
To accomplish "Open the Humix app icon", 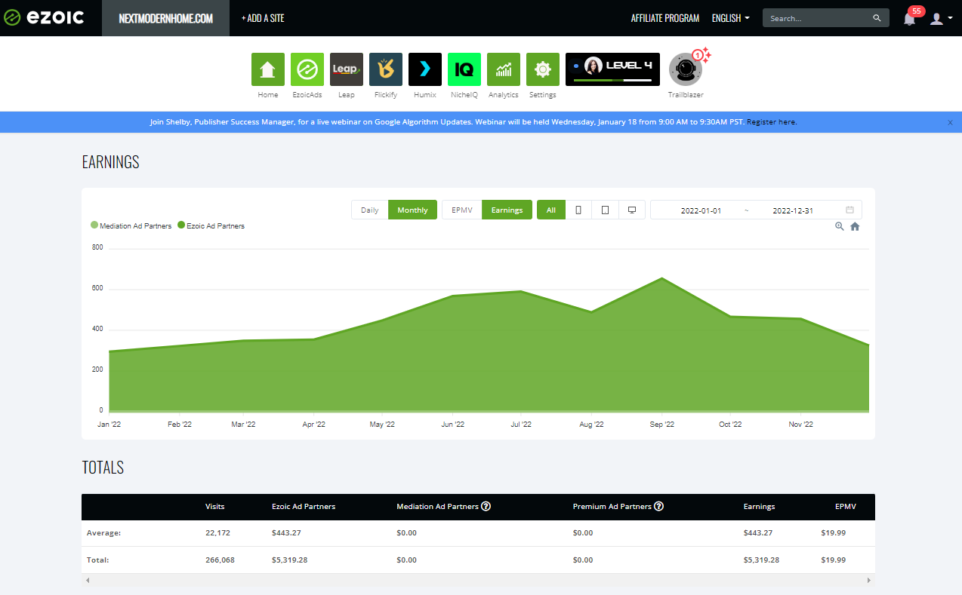I will tap(425, 69).
